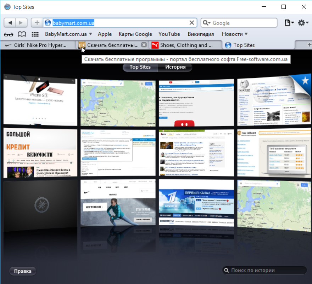Open the empty compass placeholder thumbnail
The image size is (312, 284).
pyautogui.click(x=40, y=205)
